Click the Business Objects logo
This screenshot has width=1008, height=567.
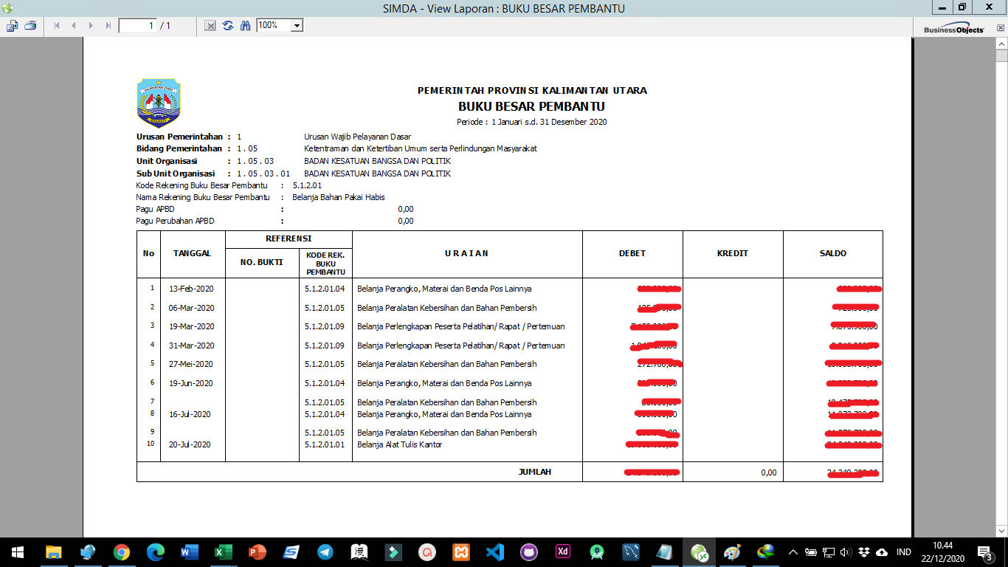point(953,30)
